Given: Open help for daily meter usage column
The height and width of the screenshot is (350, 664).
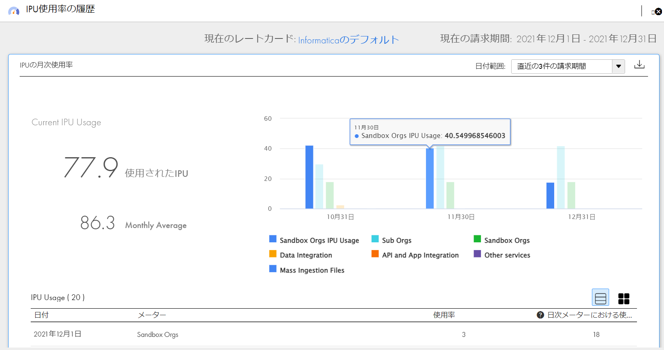Looking at the screenshot, I should point(540,315).
